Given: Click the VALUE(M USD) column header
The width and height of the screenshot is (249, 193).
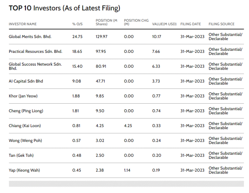Looking at the screenshot, I should tap(164, 24).
